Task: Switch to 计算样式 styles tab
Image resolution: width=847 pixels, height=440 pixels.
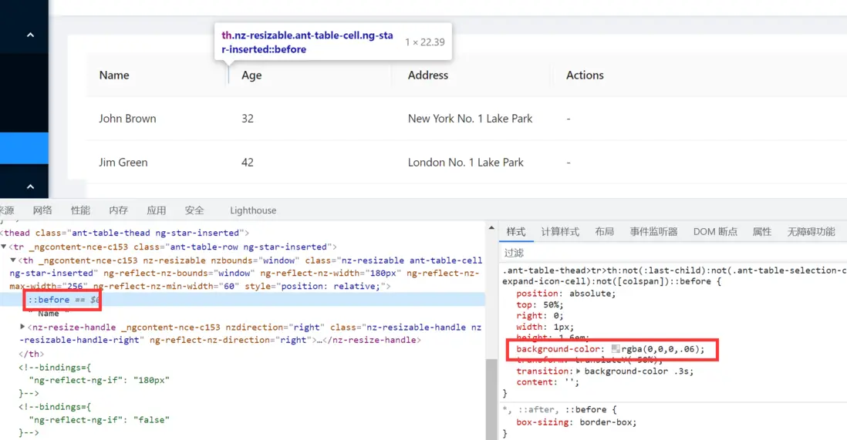Action: [560, 232]
